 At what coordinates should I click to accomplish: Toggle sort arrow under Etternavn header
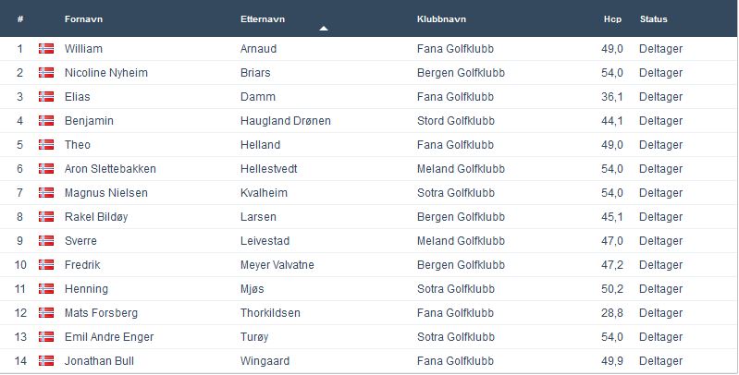coord(323,29)
